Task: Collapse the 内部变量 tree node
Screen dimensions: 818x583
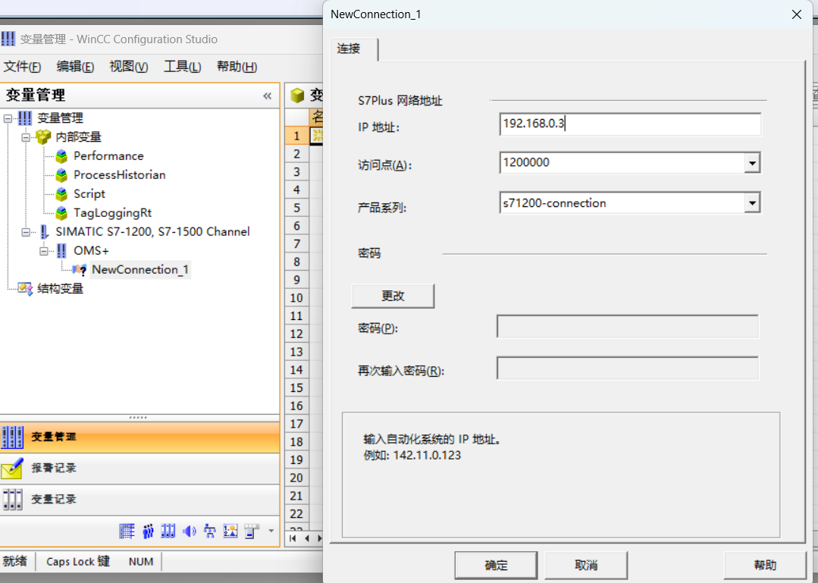Action: point(26,137)
